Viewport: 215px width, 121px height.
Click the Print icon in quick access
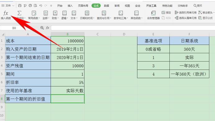tap(30, 6)
